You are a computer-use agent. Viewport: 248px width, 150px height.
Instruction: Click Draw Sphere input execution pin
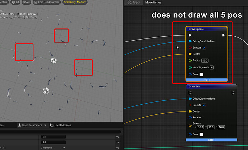(190, 35)
